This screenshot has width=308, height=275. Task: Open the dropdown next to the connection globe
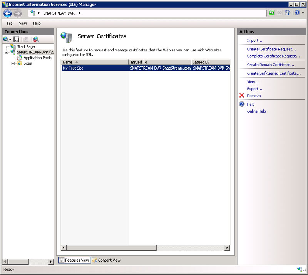[10, 40]
